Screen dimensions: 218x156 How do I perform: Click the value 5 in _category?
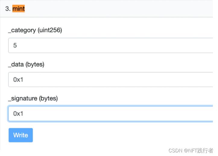(x=15, y=45)
